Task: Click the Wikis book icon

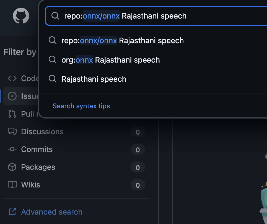Action: click(12, 185)
